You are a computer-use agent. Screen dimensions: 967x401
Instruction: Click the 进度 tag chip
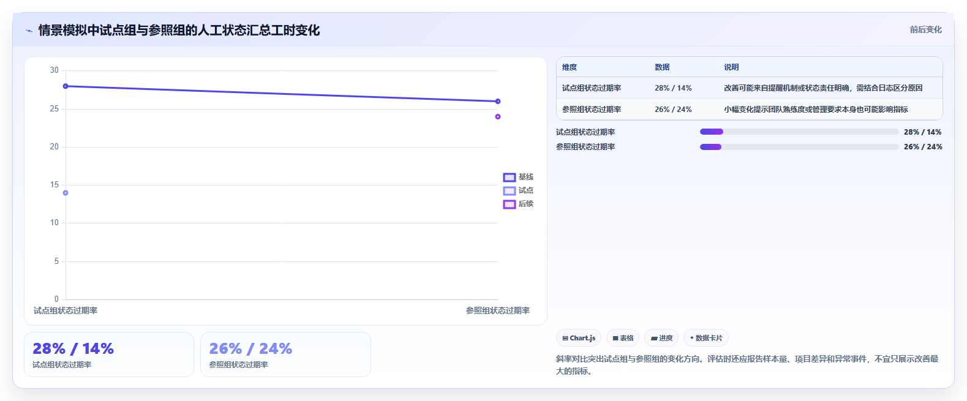coord(661,338)
